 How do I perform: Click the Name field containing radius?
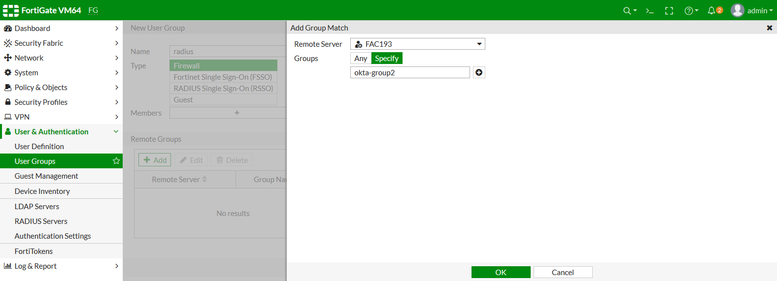[228, 52]
